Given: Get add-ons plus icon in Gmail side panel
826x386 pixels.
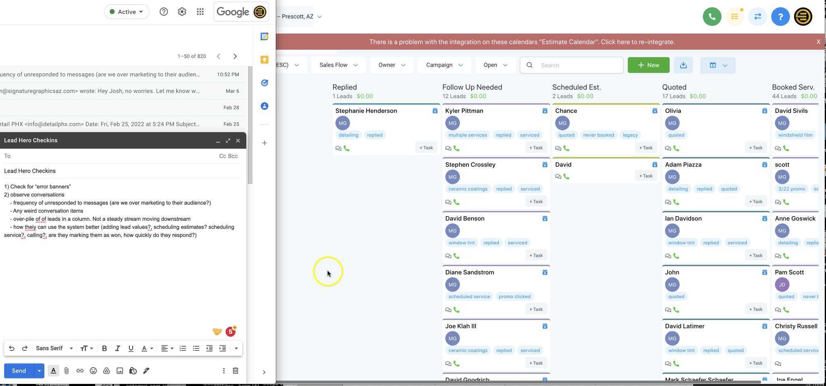Looking at the screenshot, I should 265,143.
